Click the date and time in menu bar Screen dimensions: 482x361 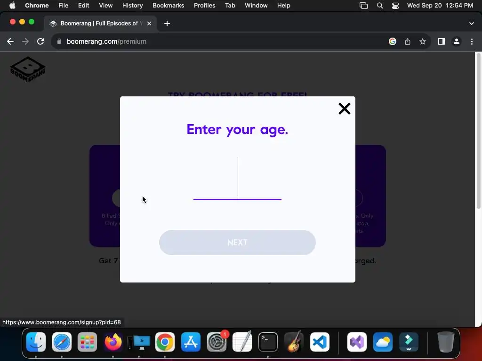[440, 6]
